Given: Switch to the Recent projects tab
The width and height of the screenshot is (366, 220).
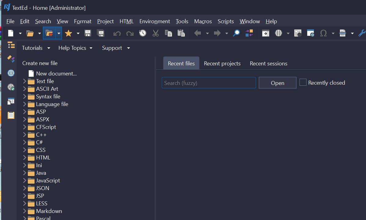Looking at the screenshot, I should point(222,64).
